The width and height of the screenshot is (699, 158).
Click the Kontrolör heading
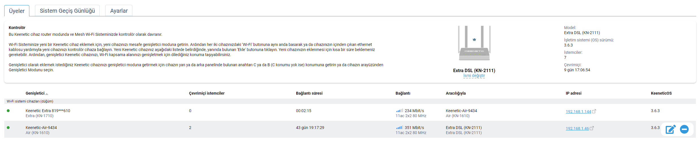point(17,28)
